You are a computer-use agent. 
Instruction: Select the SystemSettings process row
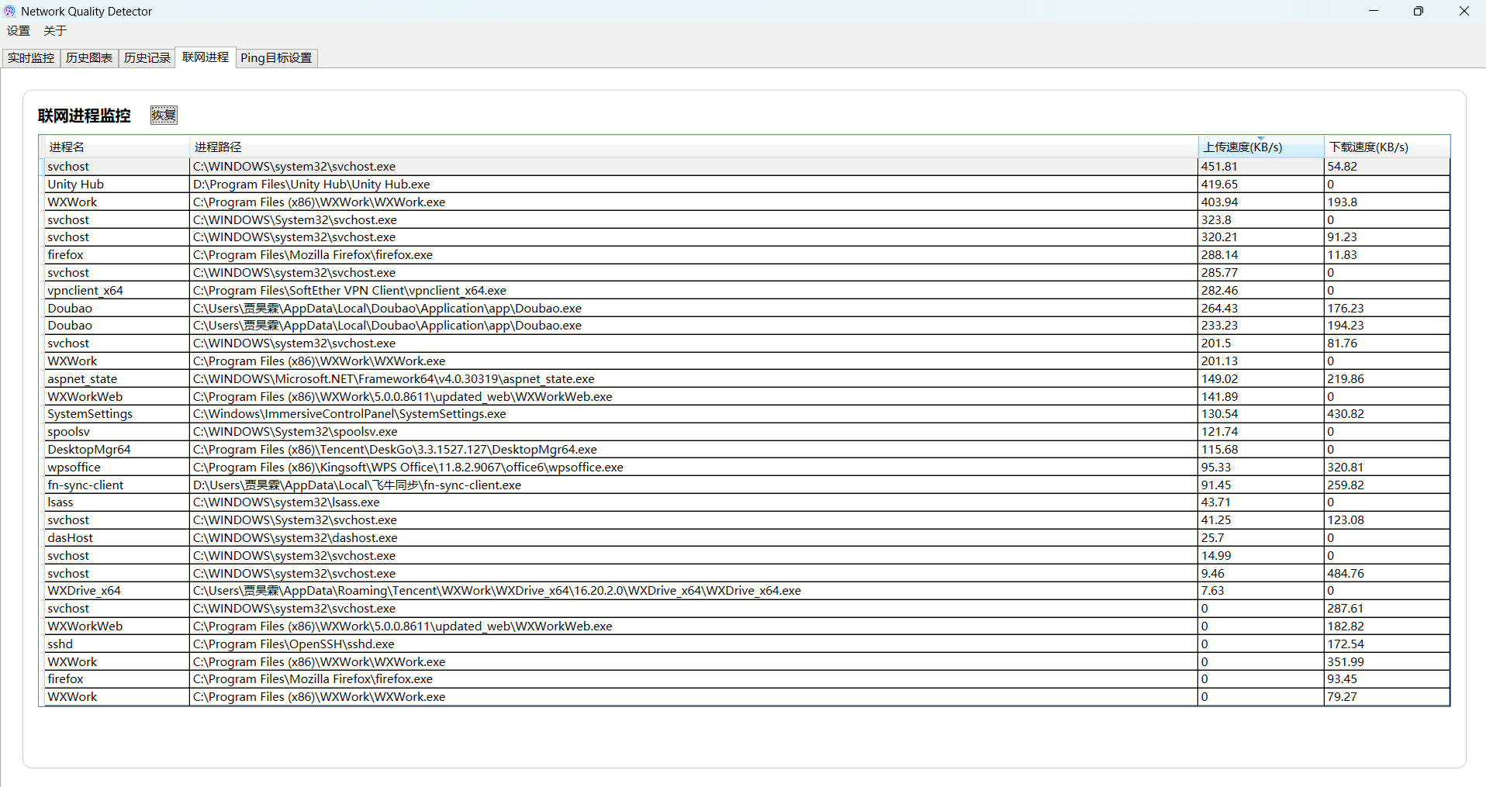[90, 414]
